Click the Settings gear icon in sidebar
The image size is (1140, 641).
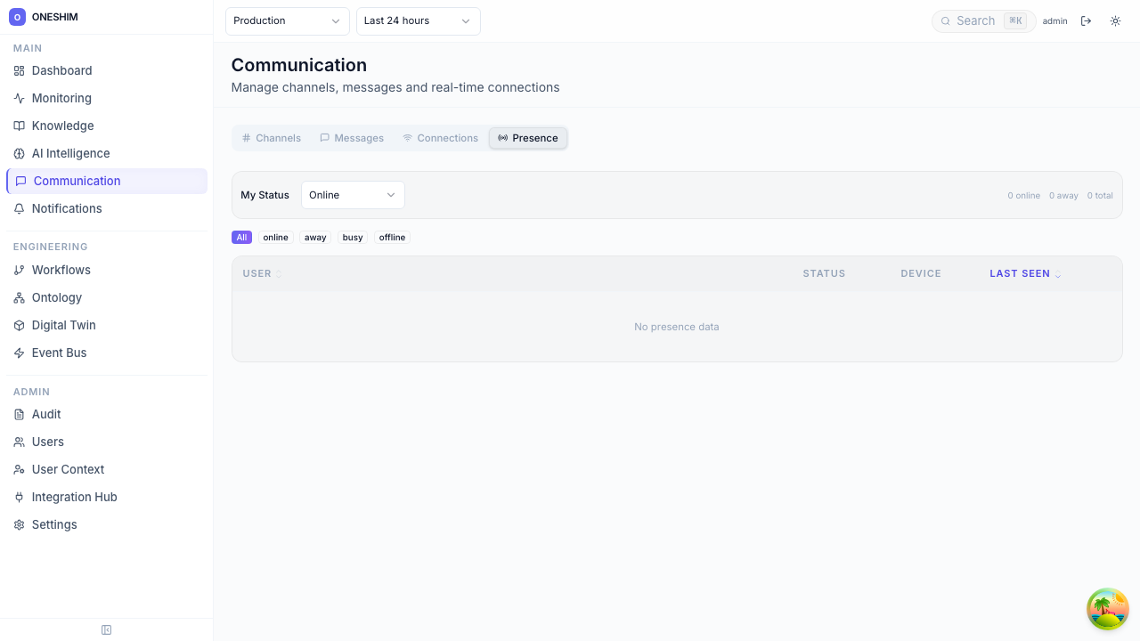click(x=20, y=525)
